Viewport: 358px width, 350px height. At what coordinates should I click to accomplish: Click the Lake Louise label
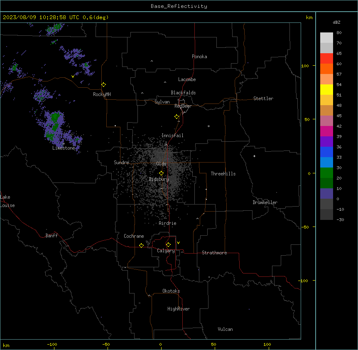coord(7,201)
